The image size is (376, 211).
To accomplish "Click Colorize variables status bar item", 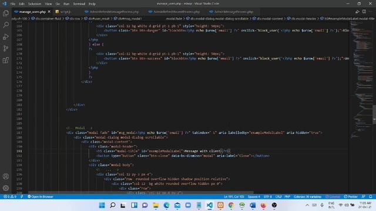I will [x=307, y=197].
